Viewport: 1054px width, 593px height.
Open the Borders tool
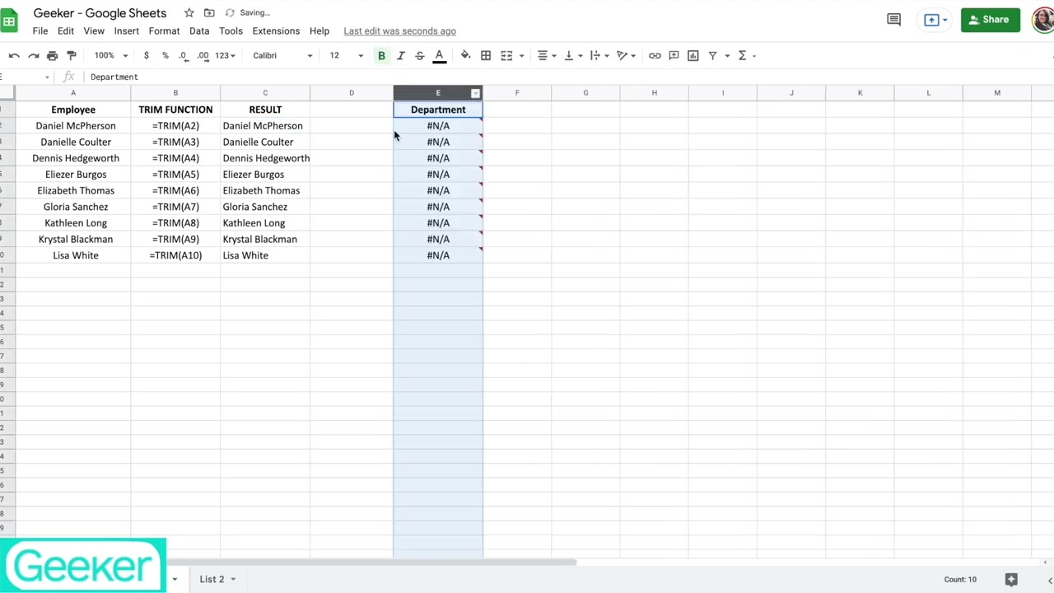(x=486, y=55)
